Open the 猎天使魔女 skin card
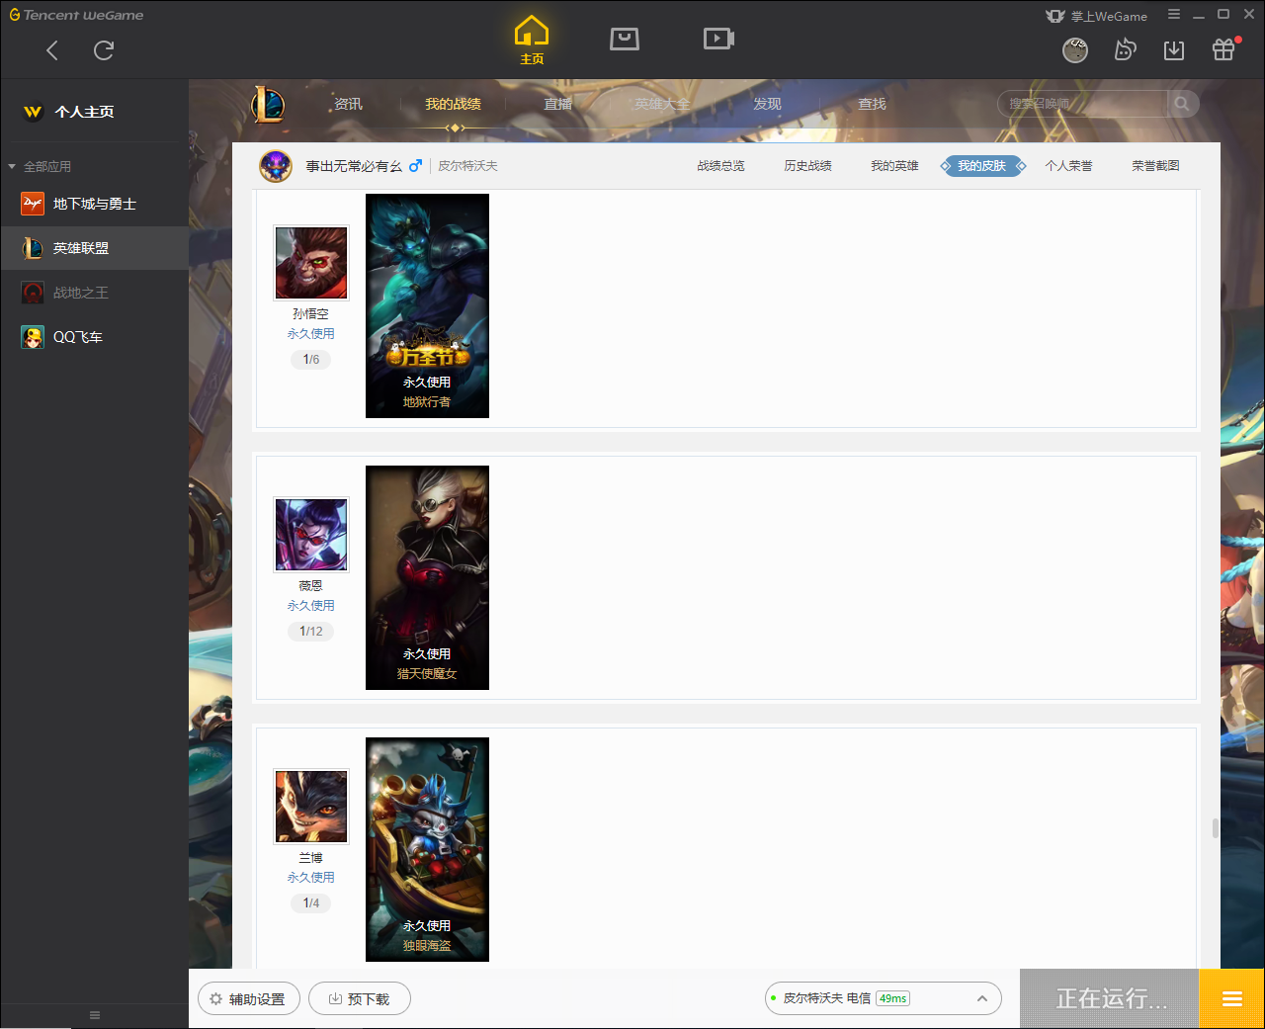Image resolution: width=1265 pixels, height=1029 pixels. [427, 577]
